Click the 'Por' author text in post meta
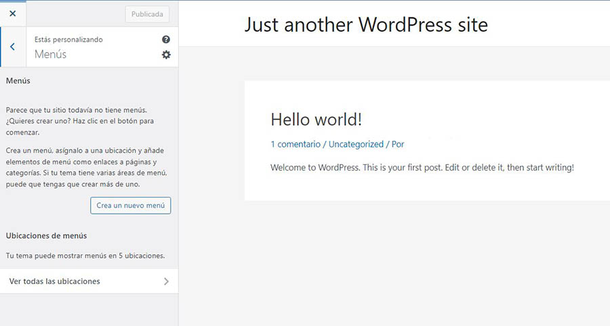The width and height of the screenshot is (610, 326). click(398, 144)
